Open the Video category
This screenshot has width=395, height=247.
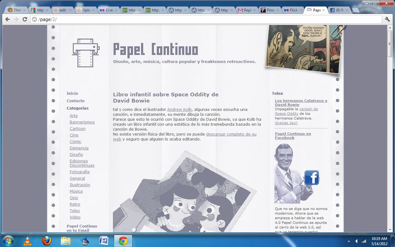click(x=75, y=217)
